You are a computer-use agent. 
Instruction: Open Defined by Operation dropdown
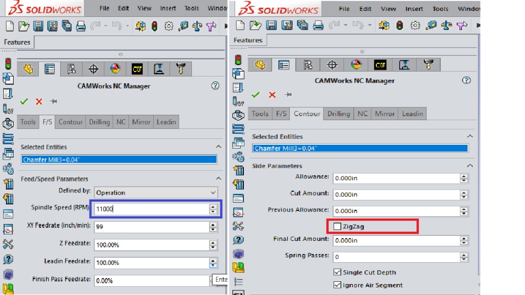point(156,193)
